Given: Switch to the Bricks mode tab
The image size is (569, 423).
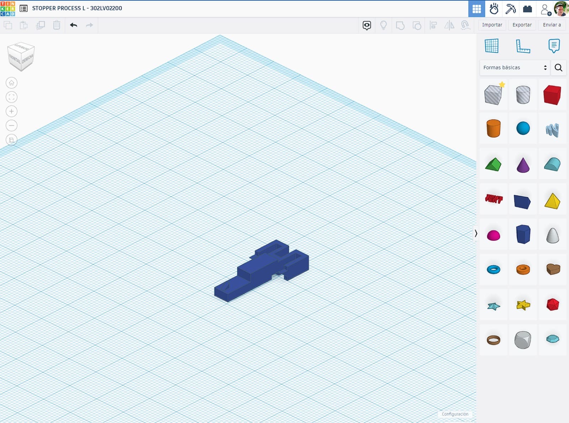Looking at the screenshot, I should point(527,9).
